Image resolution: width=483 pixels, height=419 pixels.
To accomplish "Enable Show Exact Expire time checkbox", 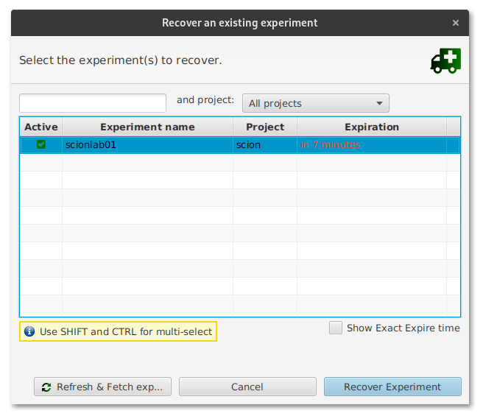I will 336,328.
